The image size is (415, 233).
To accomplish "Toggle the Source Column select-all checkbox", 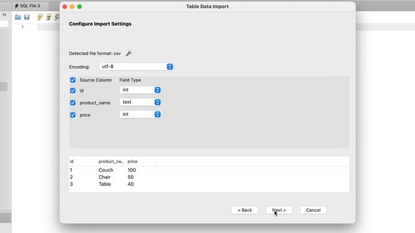I will pyautogui.click(x=73, y=80).
